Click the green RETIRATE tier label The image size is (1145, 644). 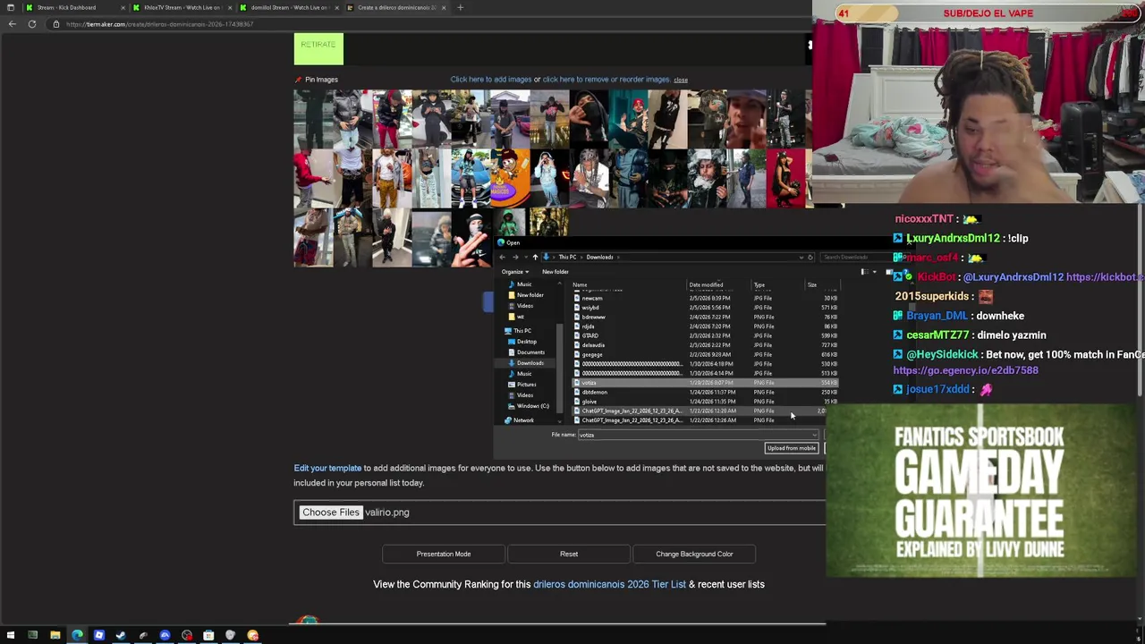[318, 48]
